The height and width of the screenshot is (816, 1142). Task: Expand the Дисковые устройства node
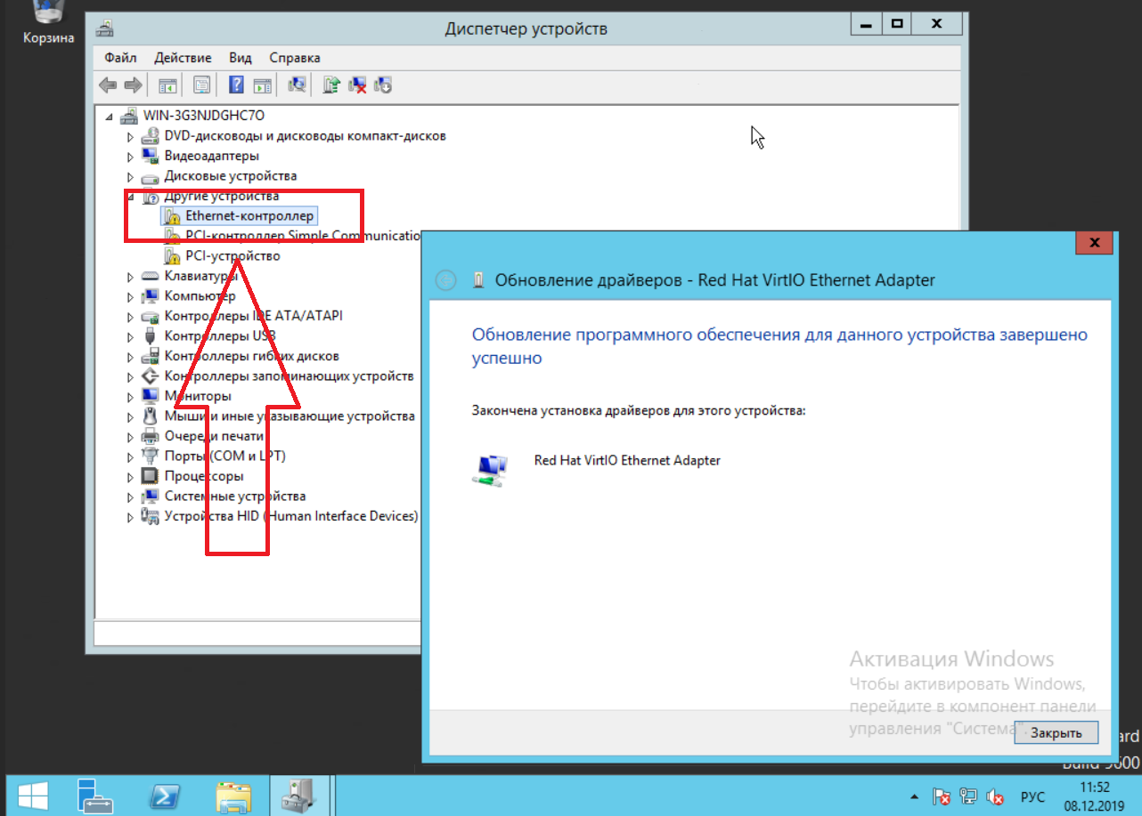click(x=130, y=177)
